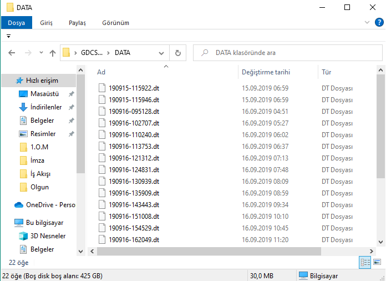Screen dimensions: 386x281
Task: Open the address bar history dropdown
Action: pos(161,53)
